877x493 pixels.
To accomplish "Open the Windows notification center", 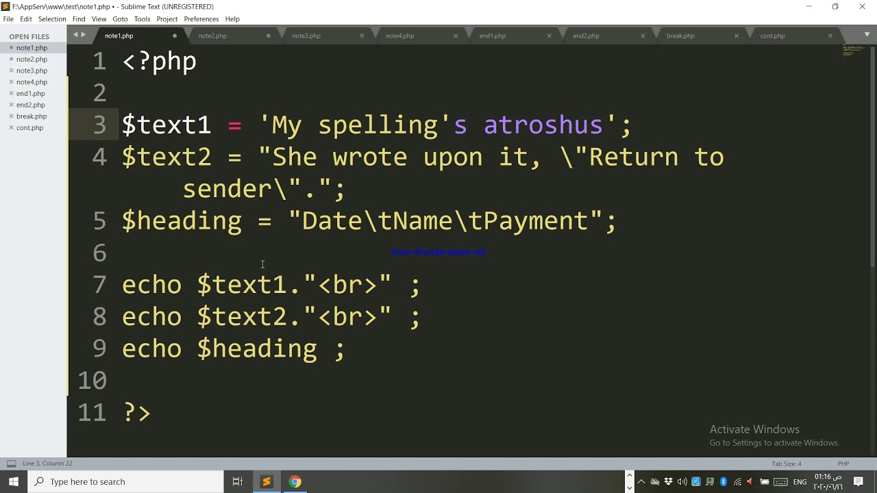I will (859, 481).
